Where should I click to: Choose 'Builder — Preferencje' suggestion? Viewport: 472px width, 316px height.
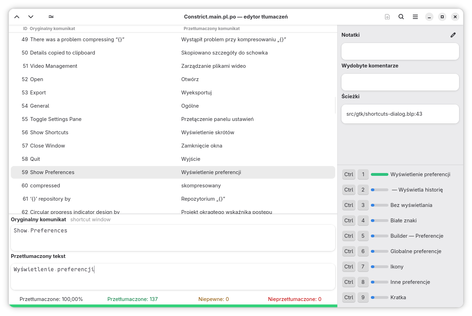(417, 236)
